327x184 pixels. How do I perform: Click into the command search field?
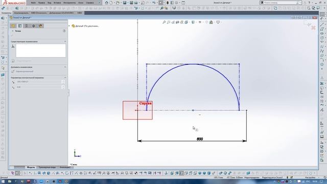[x=280, y=3]
